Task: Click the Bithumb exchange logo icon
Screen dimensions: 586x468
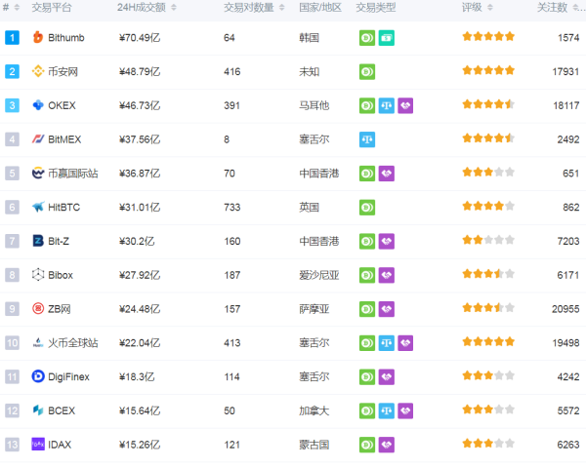Action: click(38, 37)
